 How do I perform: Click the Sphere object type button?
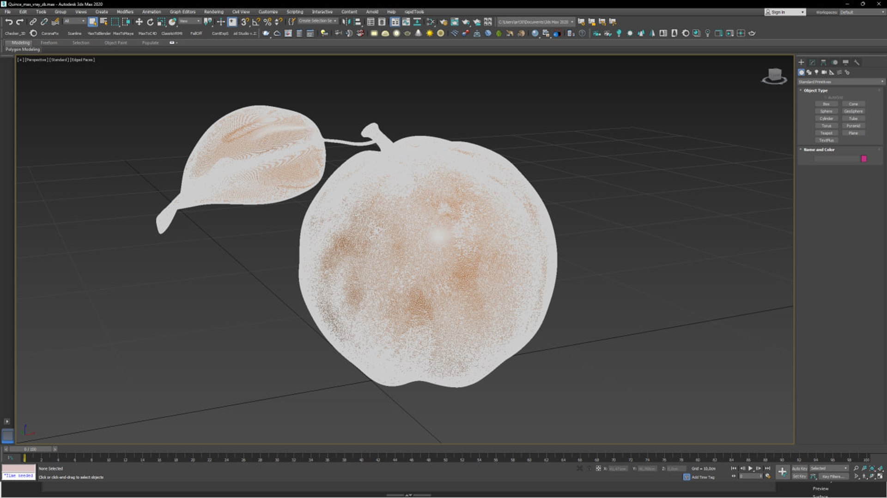[826, 111]
